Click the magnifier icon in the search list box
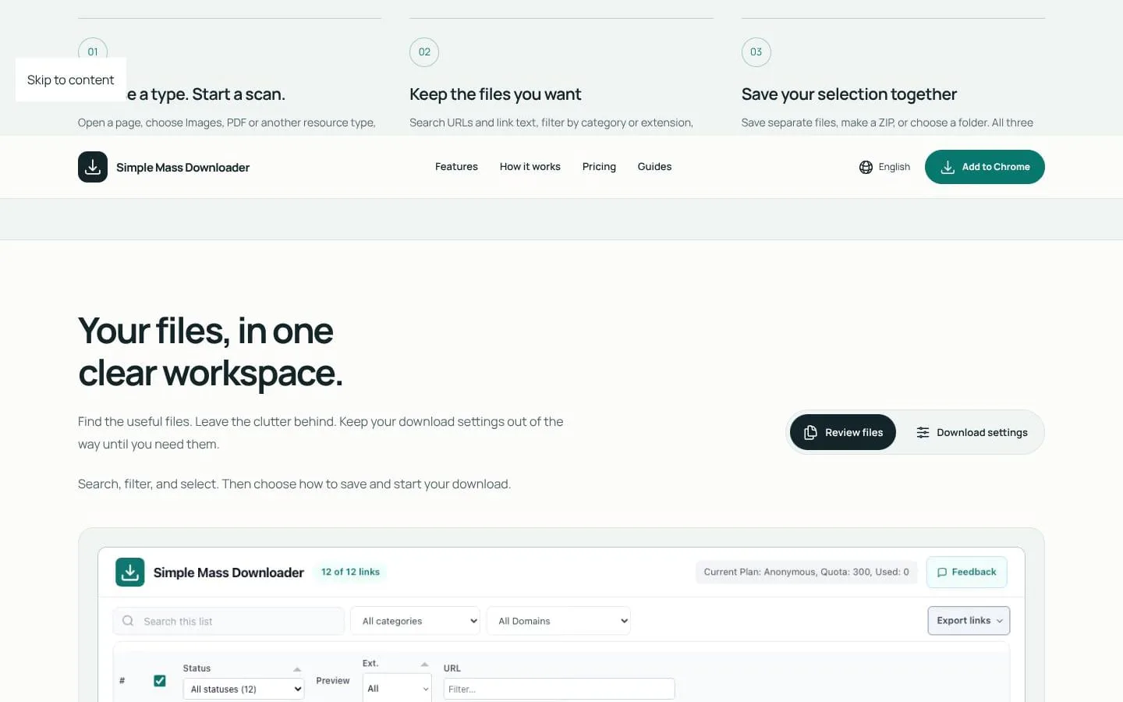The image size is (1123, 702). 128,621
